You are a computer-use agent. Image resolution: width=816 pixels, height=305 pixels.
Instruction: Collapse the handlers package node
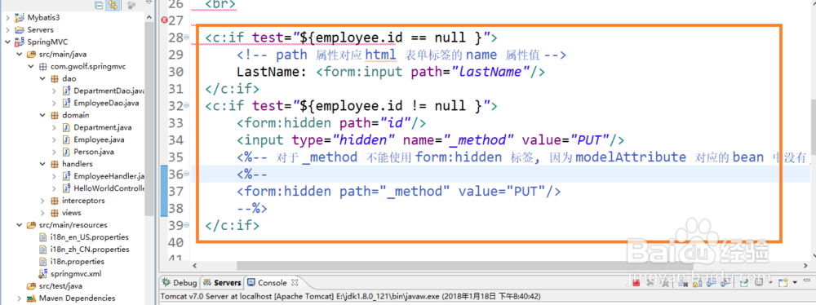pyautogui.click(x=43, y=164)
